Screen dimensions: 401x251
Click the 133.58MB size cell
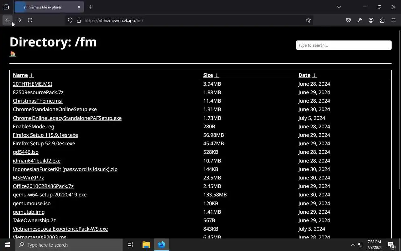point(215,195)
